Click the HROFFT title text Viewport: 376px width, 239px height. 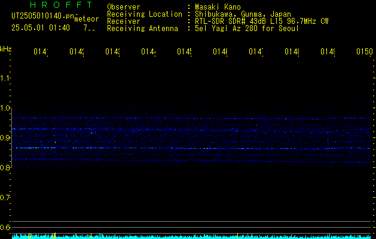62,5
